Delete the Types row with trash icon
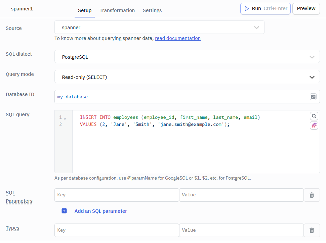The height and width of the screenshot is (243, 326). [312, 230]
